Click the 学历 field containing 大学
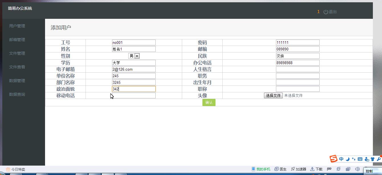The width and height of the screenshot is (382, 175). [x=134, y=63]
